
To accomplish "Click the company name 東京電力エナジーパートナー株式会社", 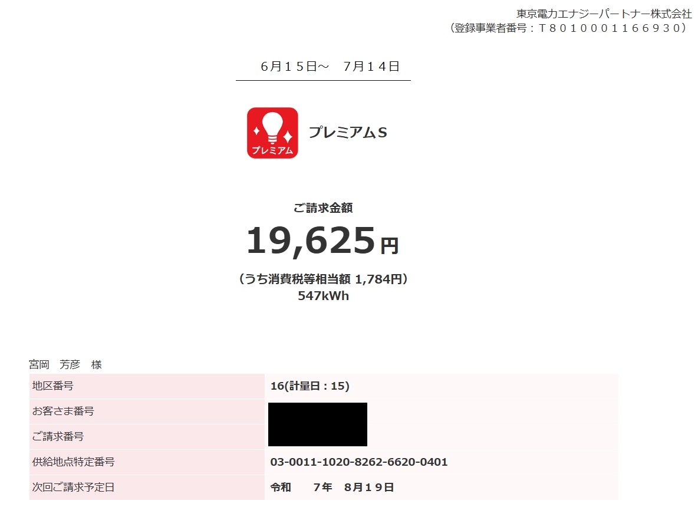I will coord(604,14).
